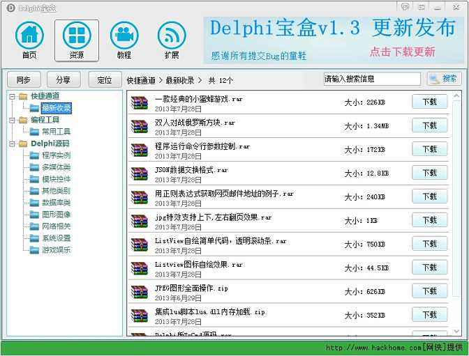
Task: Download JPEG图形全面操作.zip
Action: point(430,291)
